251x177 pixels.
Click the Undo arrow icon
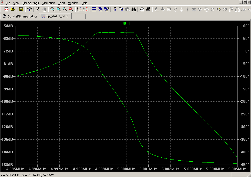(219, 9)
